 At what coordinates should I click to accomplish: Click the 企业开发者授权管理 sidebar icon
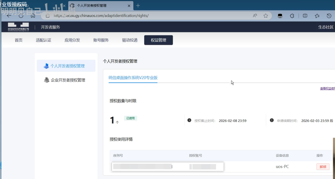click(x=47, y=80)
